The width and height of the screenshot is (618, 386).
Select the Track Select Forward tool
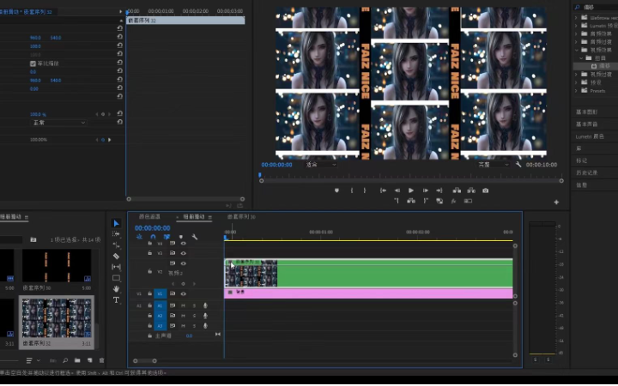click(116, 234)
